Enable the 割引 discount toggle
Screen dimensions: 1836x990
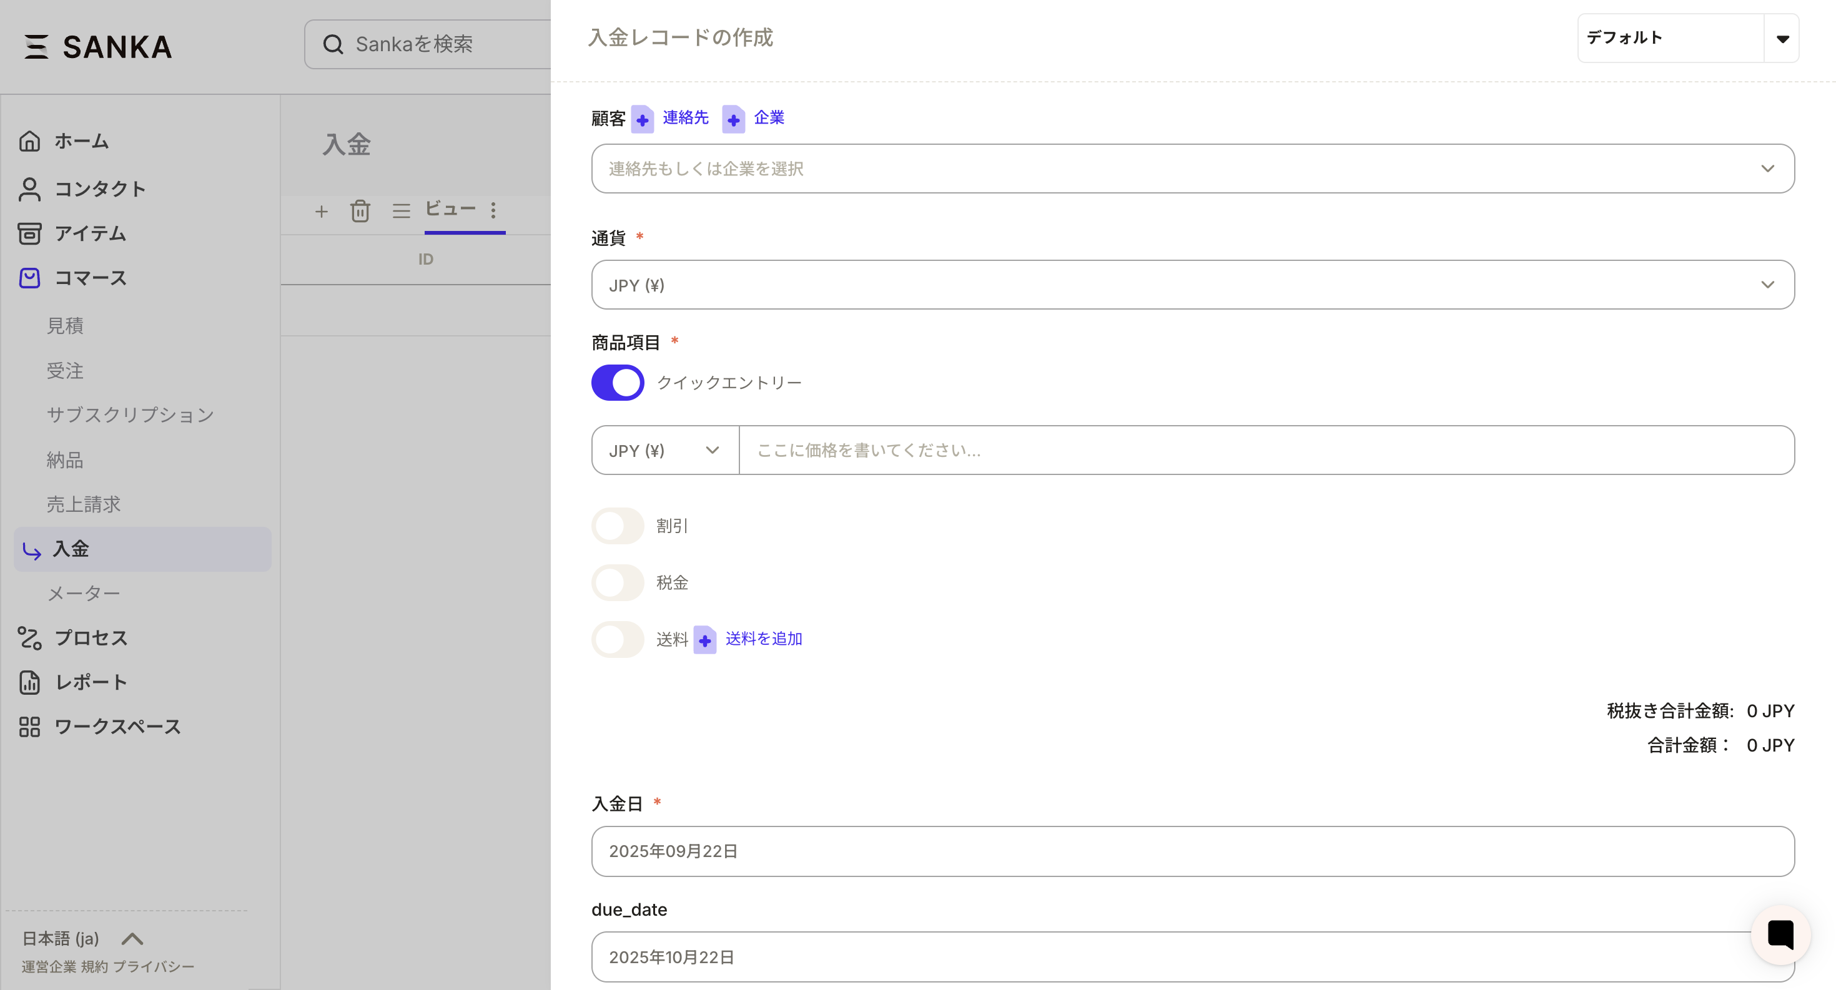pyautogui.click(x=617, y=526)
